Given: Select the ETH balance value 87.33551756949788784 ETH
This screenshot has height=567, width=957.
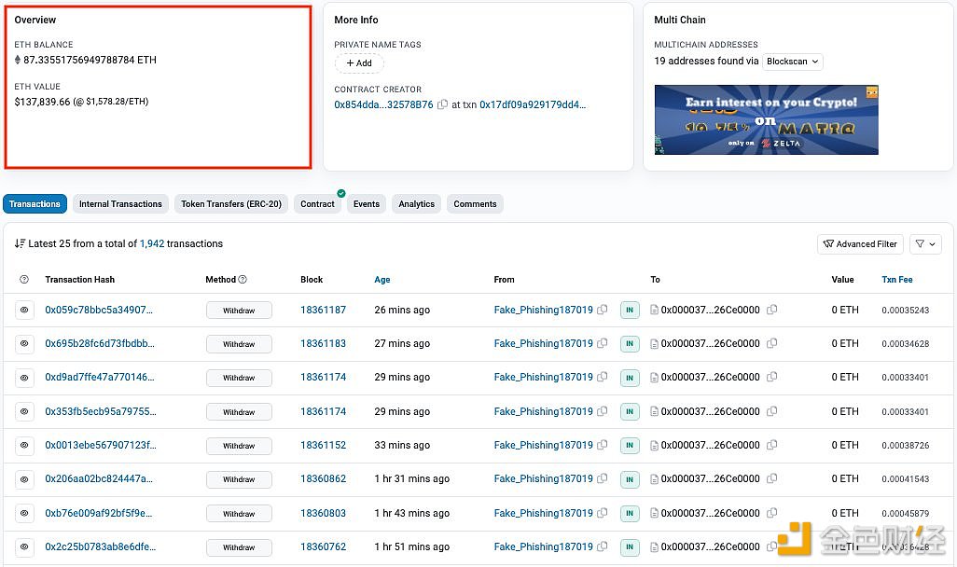Looking at the screenshot, I should pos(90,60).
